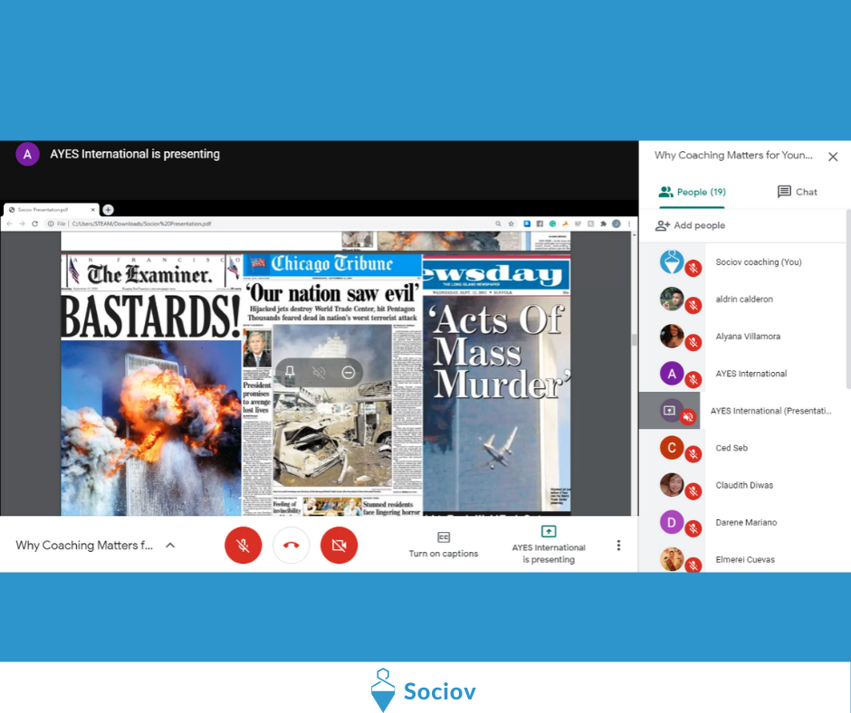Image resolution: width=851 pixels, height=713 pixels.
Task: Select Claudith Diwas in the people list
Action: (x=742, y=485)
